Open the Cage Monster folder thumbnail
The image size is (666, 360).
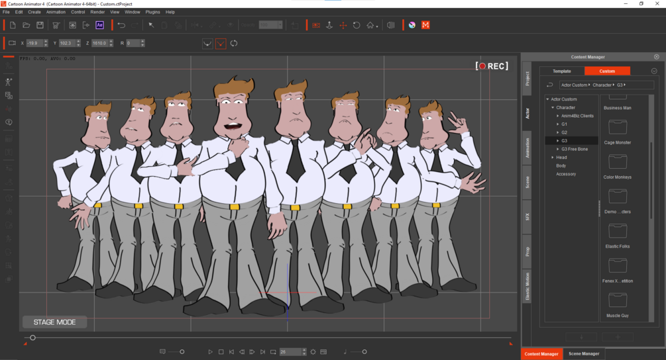618,127
